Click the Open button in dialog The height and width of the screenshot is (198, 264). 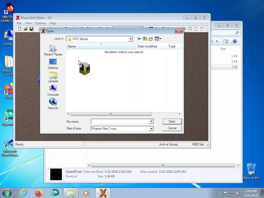tap(172, 121)
